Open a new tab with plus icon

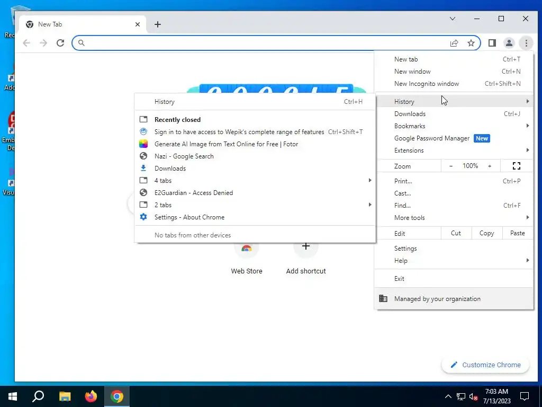point(158,24)
